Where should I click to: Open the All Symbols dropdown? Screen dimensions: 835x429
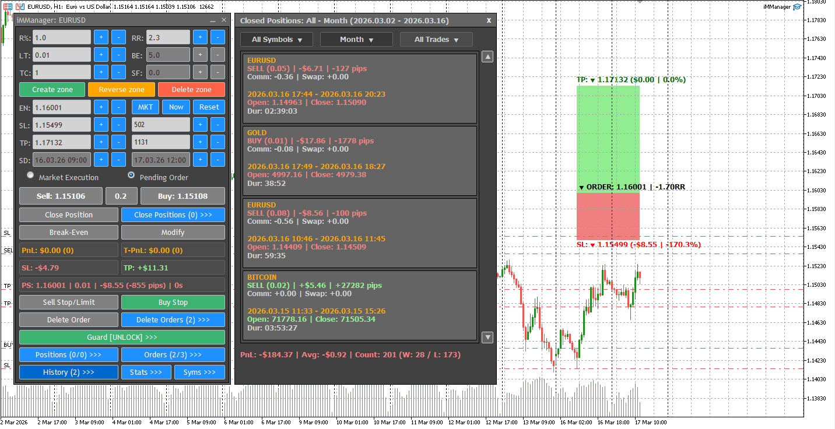coord(276,39)
